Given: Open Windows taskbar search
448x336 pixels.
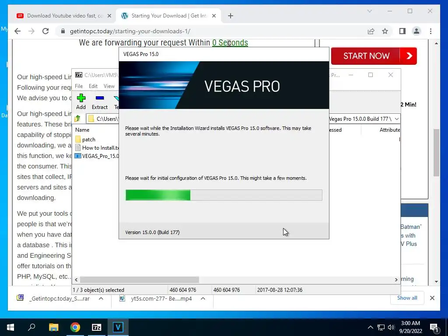Looking at the screenshot, I should point(31,327).
